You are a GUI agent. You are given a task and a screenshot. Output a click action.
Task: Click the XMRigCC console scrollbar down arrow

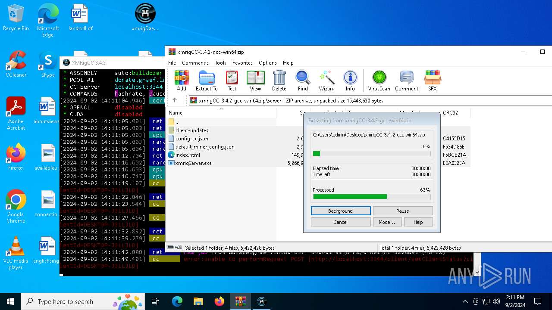tap(477, 272)
